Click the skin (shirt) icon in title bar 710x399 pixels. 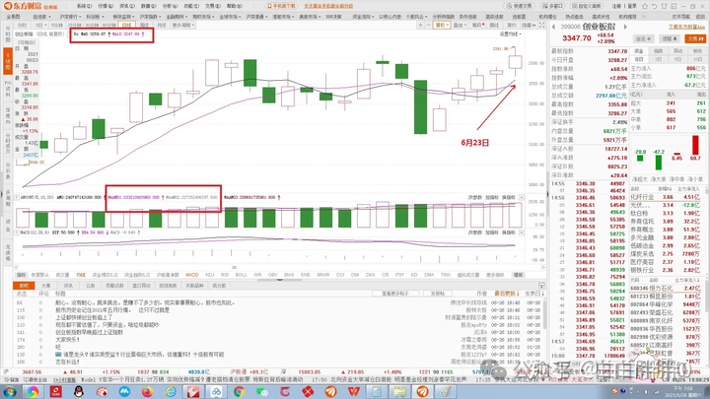tap(665, 6)
